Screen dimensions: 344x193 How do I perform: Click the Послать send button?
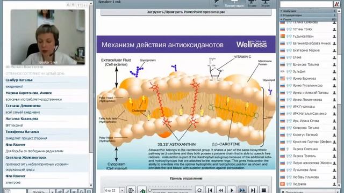point(39,191)
